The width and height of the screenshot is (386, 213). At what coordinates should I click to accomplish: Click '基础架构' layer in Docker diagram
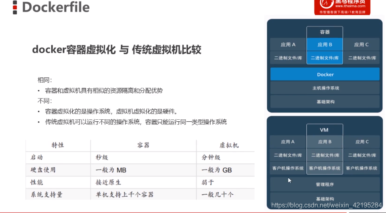click(x=325, y=101)
